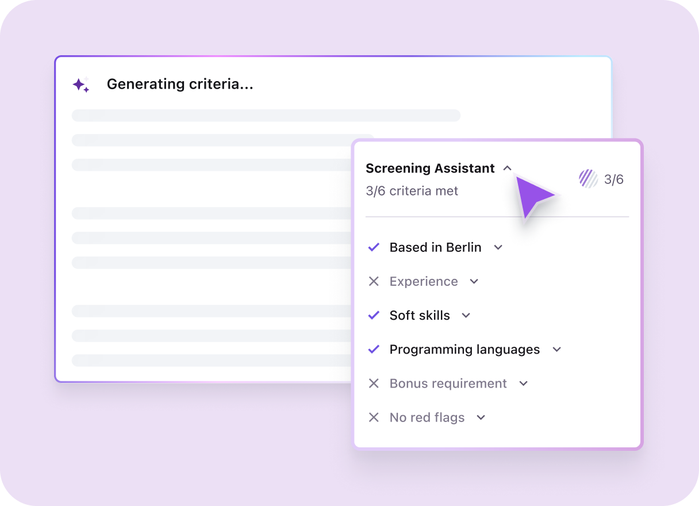699x506 pixels.
Task: Collapse the Screening Assistant panel
Action: (x=507, y=168)
